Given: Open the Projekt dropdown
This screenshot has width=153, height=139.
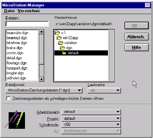Looking at the screenshot, I should click(91, 119).
